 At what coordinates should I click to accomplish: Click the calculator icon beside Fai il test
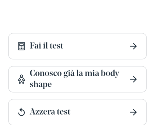[x=22, y=46]
